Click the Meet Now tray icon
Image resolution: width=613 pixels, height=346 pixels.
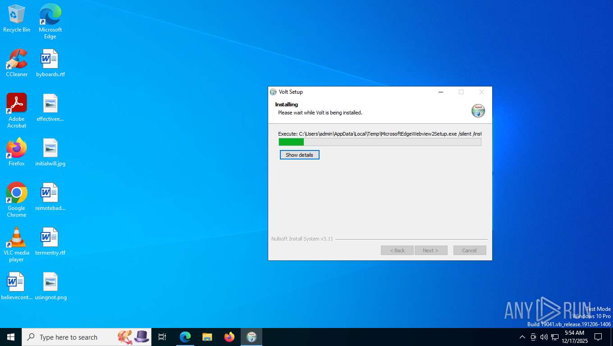[533, 337]
